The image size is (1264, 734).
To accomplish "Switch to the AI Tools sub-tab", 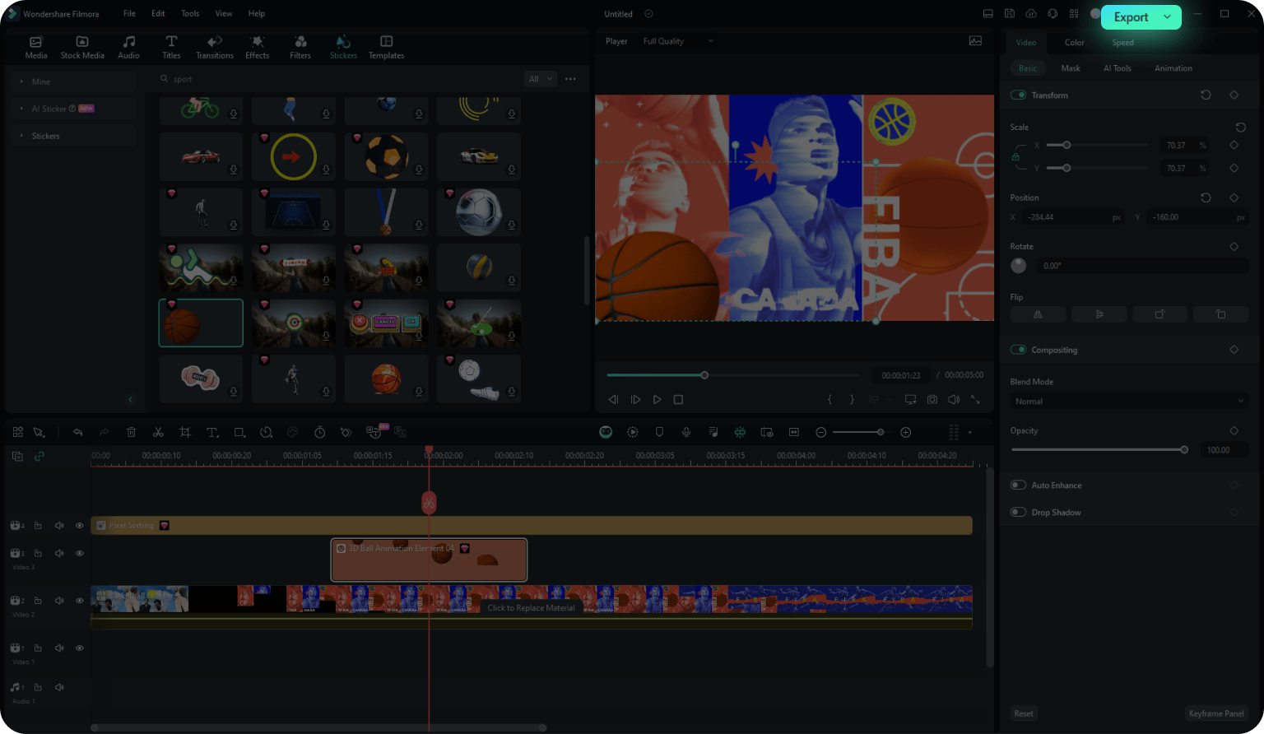I will [1118, 68].
